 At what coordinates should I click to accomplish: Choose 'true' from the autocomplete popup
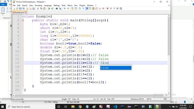(x=116, y=68)
